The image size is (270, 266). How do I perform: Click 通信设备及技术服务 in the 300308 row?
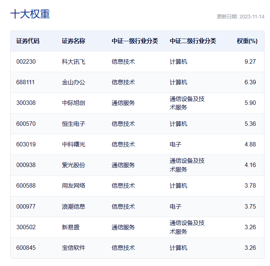coord(187,103)
